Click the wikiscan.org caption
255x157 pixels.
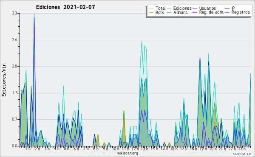[x=127, y=153]
